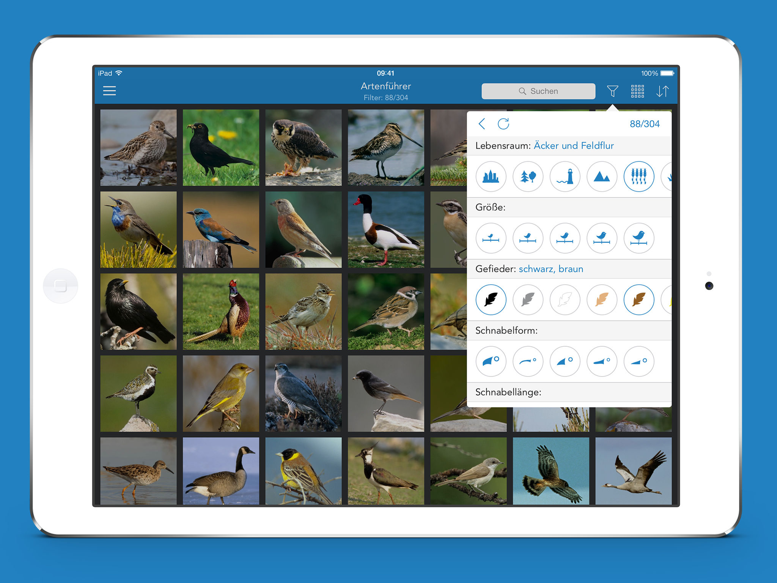The width and height of the screenshot is (777, 583).
Task: Toggle off the brown plumage filter
Action: pos(639,300)
